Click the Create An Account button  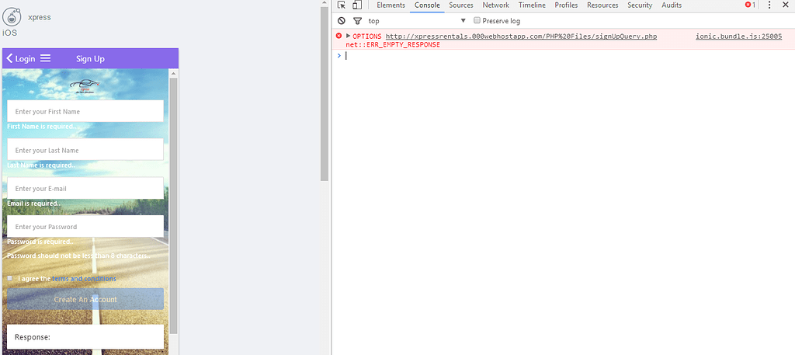pyautogui.click(x=85, y=299)
